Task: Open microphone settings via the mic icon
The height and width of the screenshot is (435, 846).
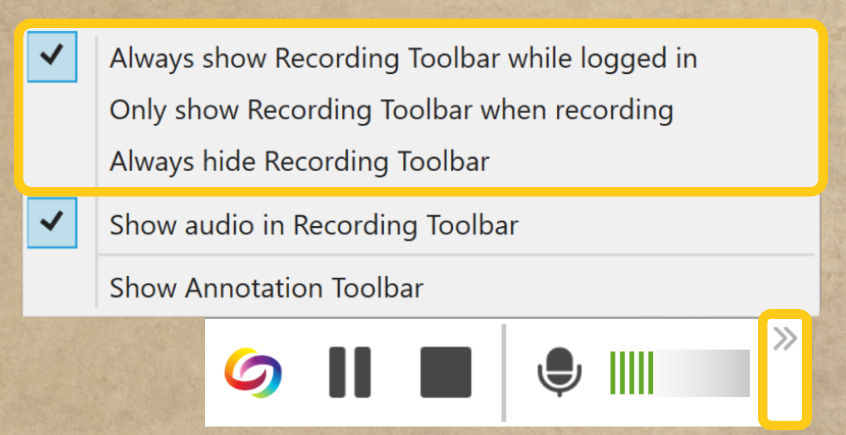Action: point(561,372)
